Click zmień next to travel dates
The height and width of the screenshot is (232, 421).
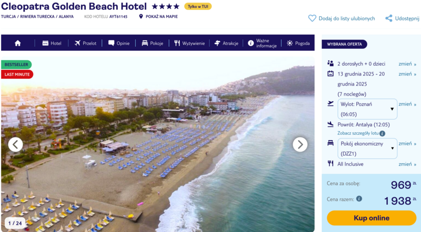pyautogui.click(x=407, y=74)
